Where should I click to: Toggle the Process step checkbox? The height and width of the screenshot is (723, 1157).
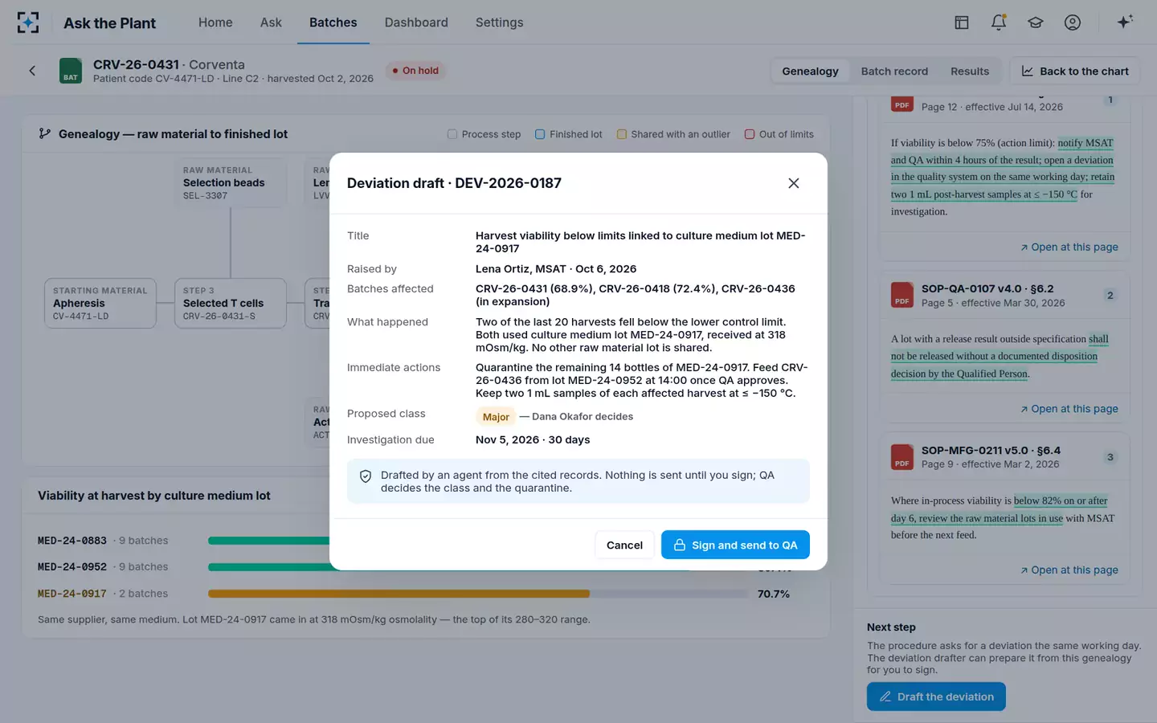[x=452, y=134]
